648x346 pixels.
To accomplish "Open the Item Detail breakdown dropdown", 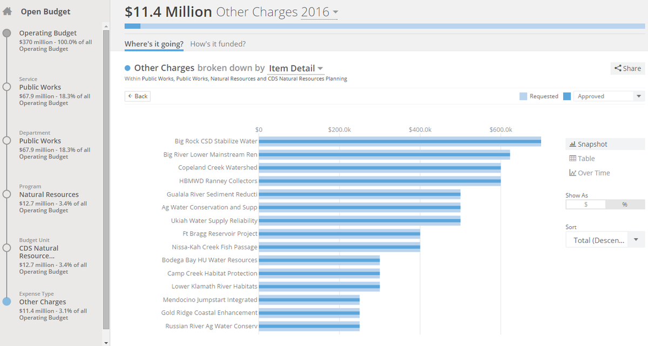I will click(294, 68).
